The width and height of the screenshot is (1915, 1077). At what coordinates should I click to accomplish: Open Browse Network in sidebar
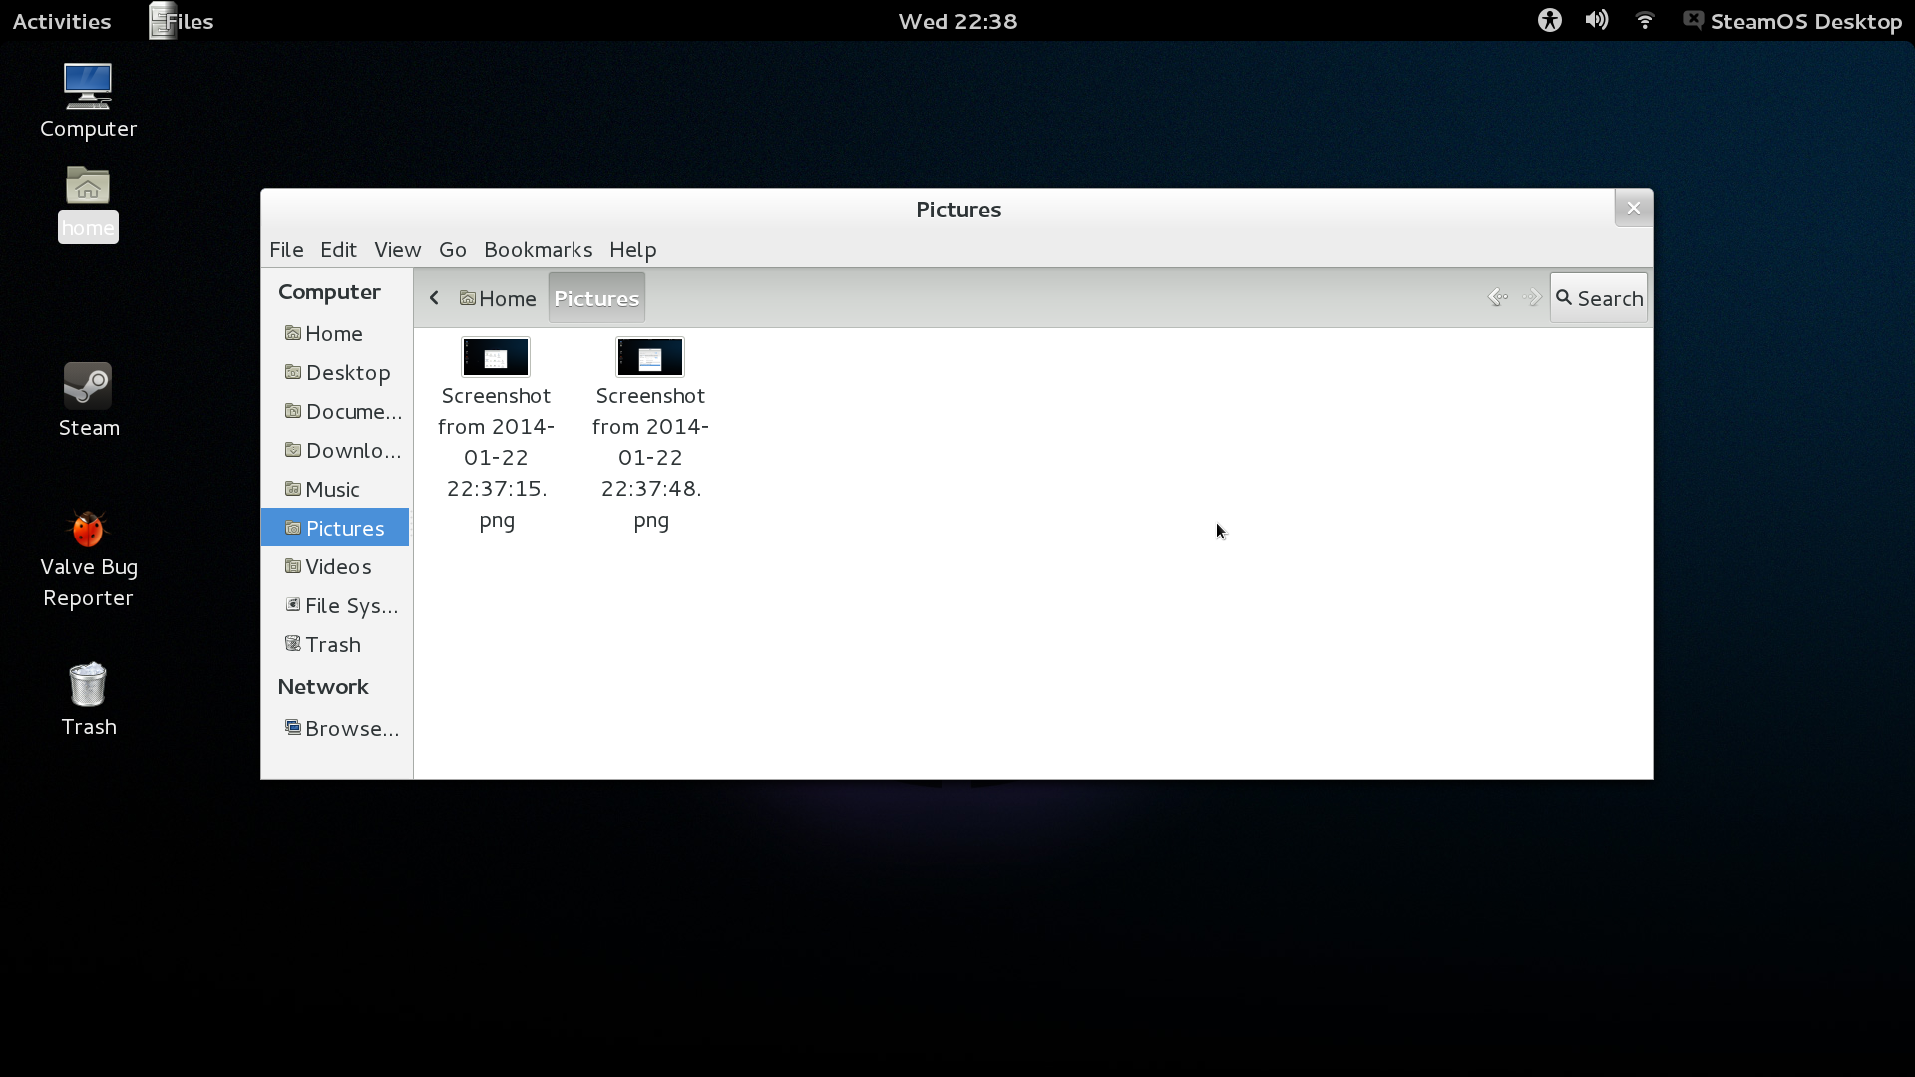[x=343, y=728]
